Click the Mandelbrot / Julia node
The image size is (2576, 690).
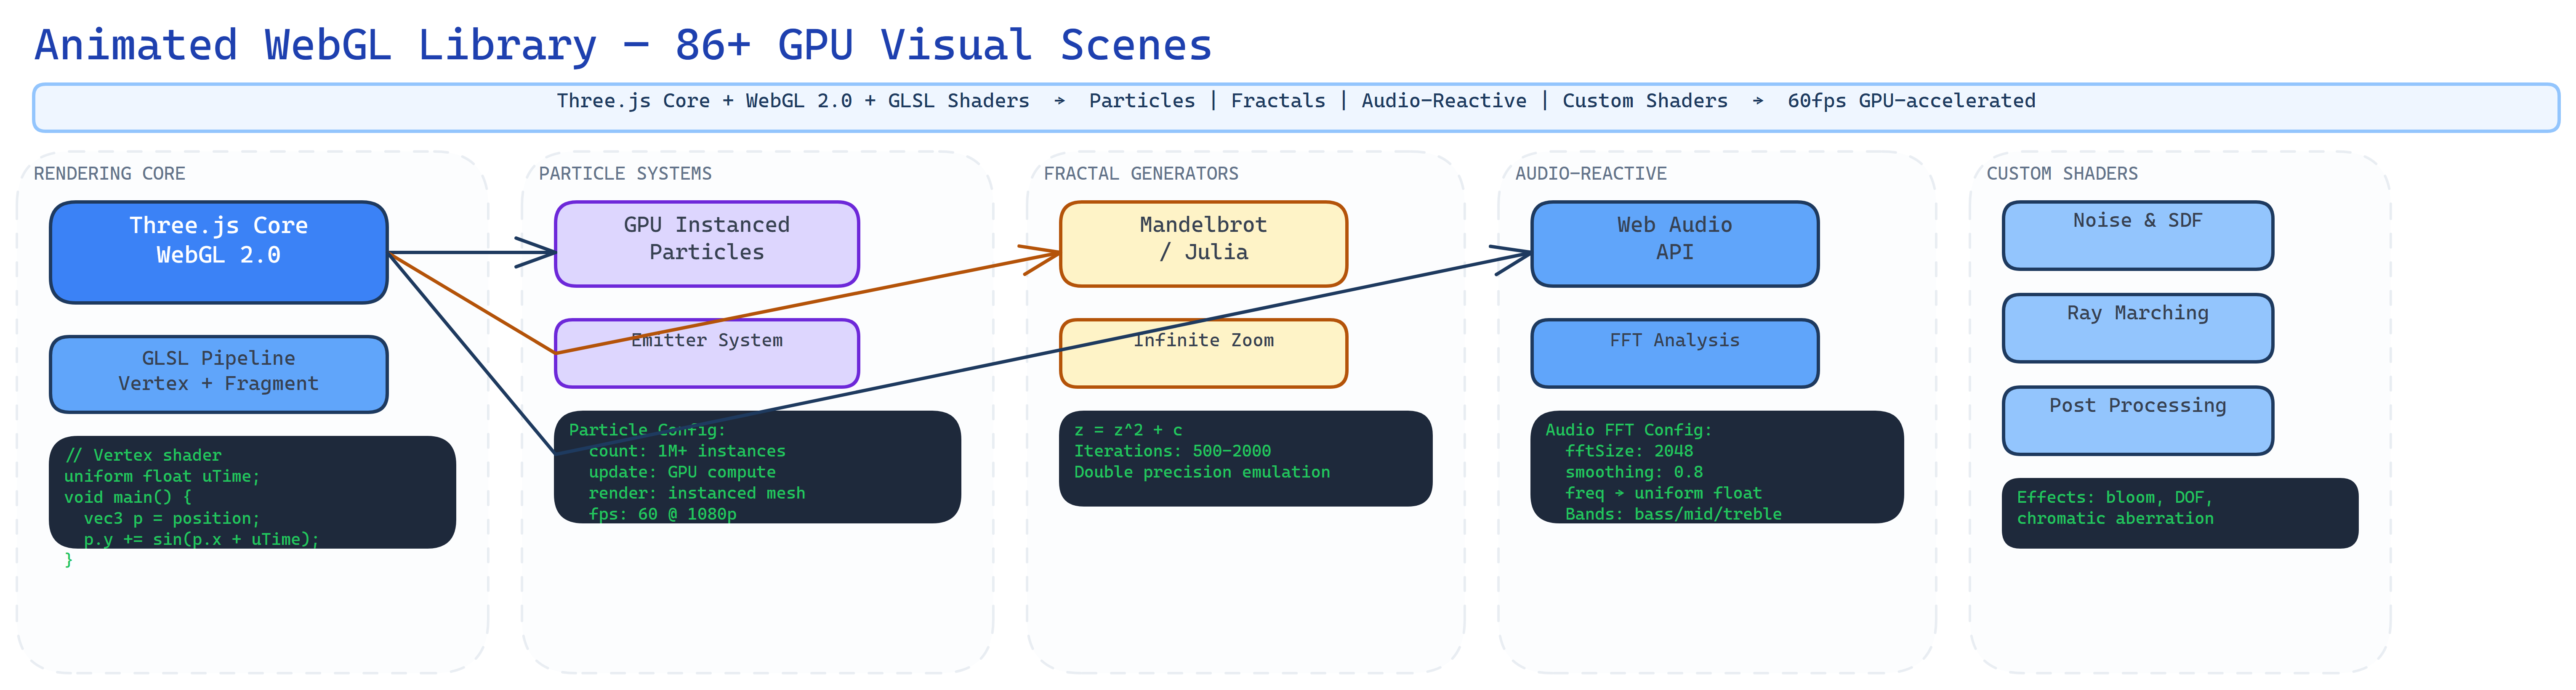(x=1203, y=244)
